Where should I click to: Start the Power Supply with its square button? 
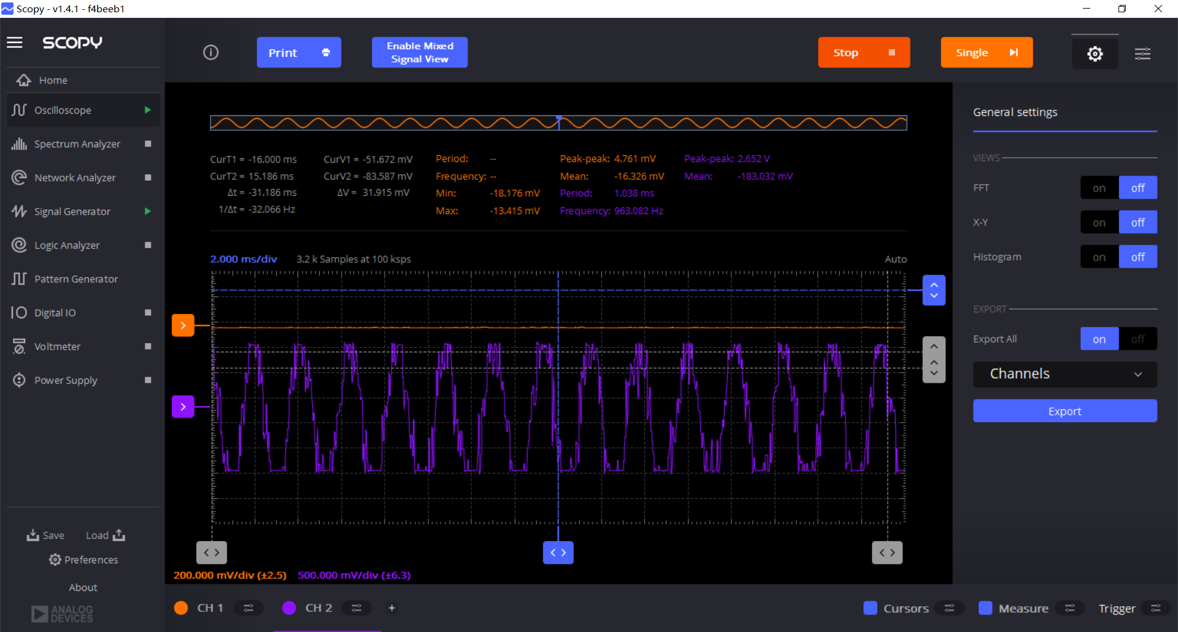(x=148, y=380)
